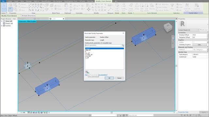209x117 pixels.
Task: Open the Manage ribbon tab
Action: [29, 1]
